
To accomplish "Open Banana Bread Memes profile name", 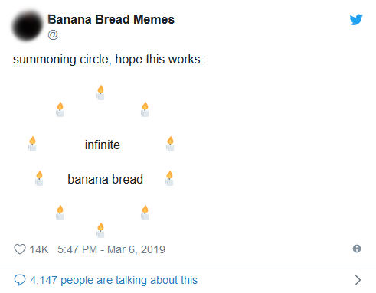I will pos(111,19).
